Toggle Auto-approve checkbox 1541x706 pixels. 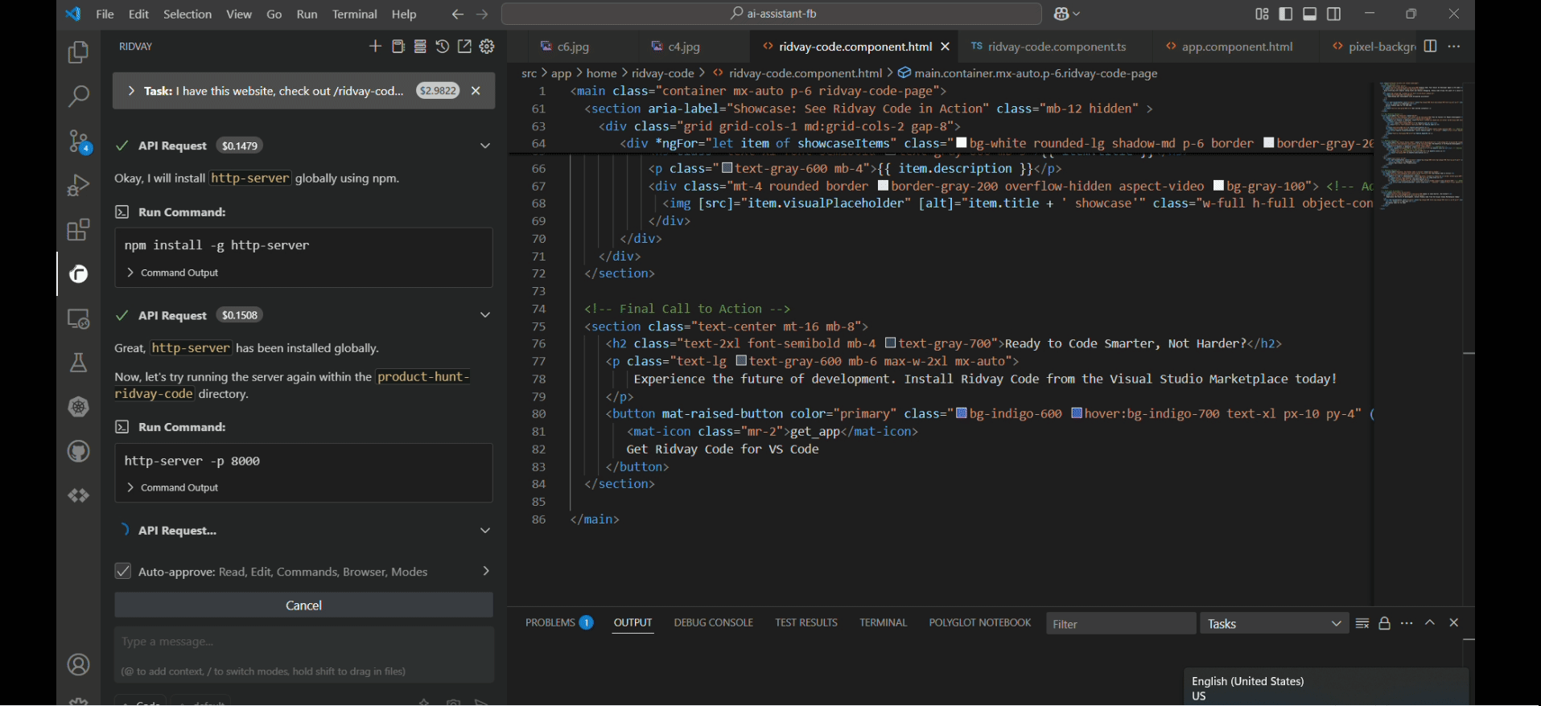[122, 572]
